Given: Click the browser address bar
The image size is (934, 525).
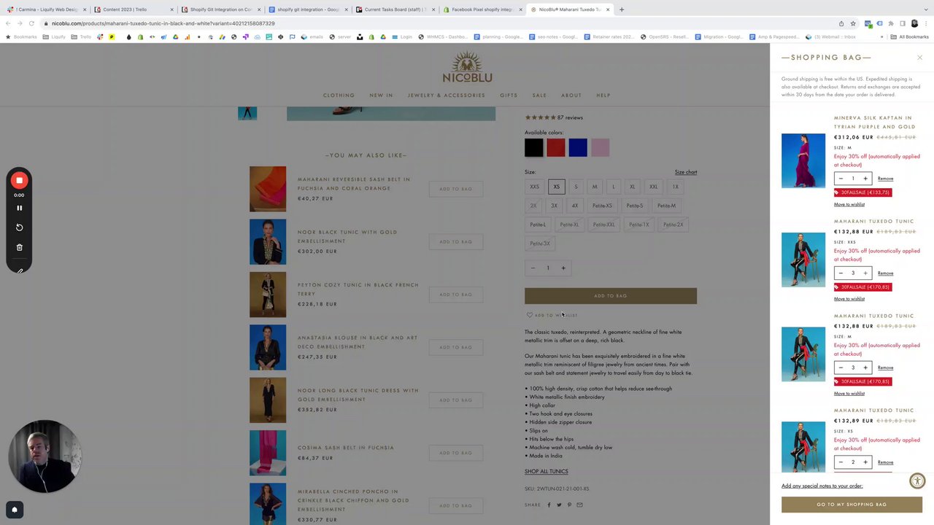Looking at the screenshot, I should coord(438,23).
